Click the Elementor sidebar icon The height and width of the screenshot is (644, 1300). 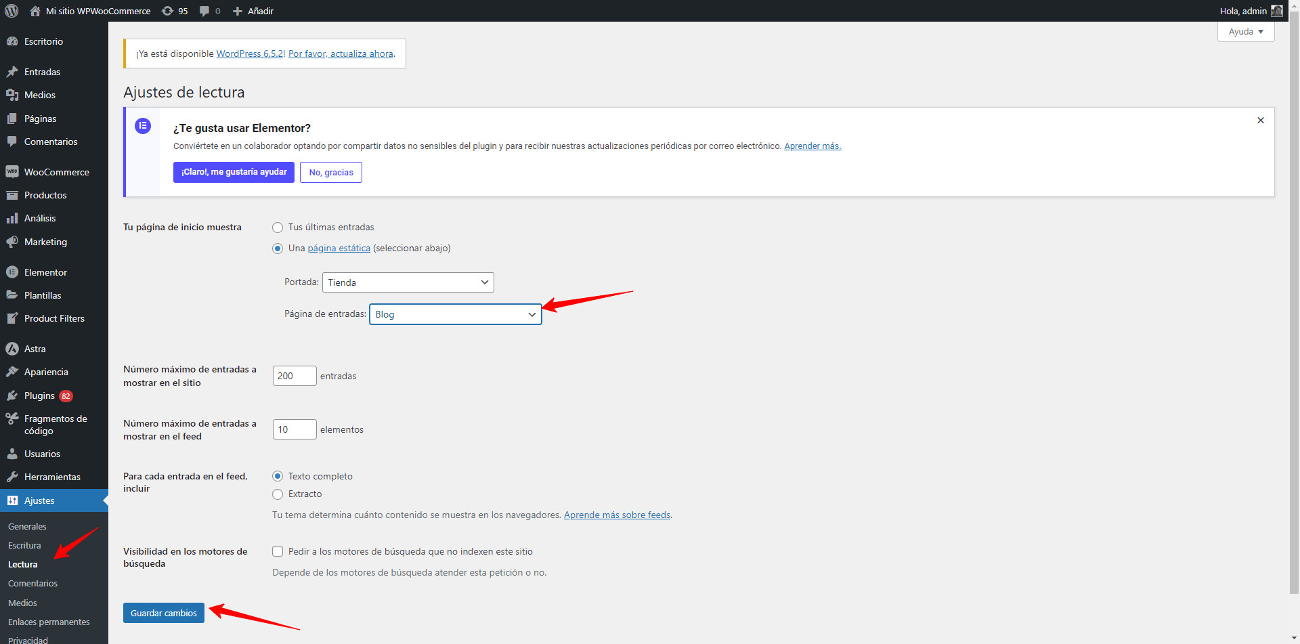[x=12, y=272]
